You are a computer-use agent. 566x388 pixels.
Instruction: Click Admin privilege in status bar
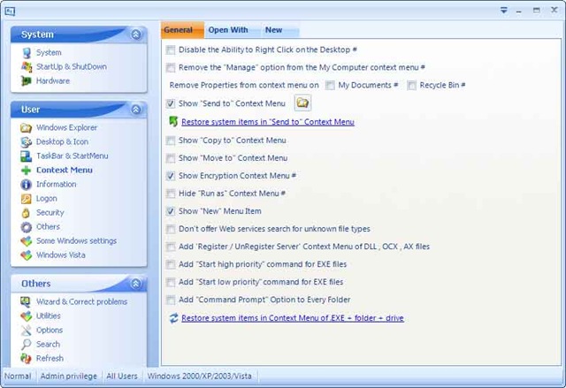[69, 377]
